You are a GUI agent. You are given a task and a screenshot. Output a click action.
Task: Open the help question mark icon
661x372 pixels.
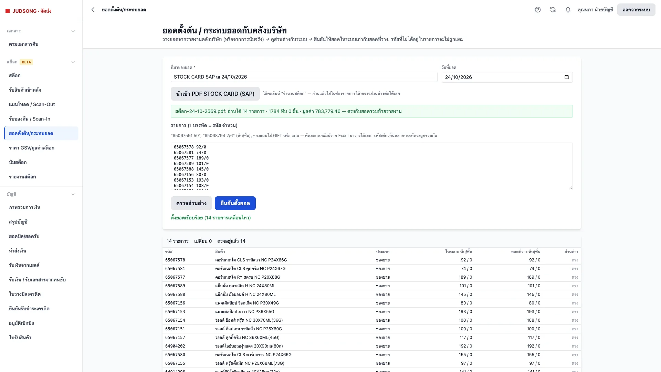538,10
